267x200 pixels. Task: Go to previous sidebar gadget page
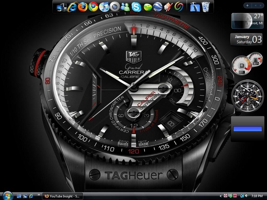(x=255, y=6)
